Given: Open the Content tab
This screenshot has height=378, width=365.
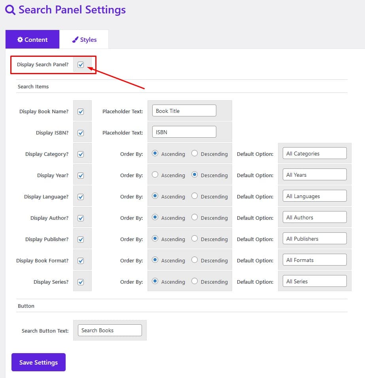Looking at the screenshot, I should [32, 39].
